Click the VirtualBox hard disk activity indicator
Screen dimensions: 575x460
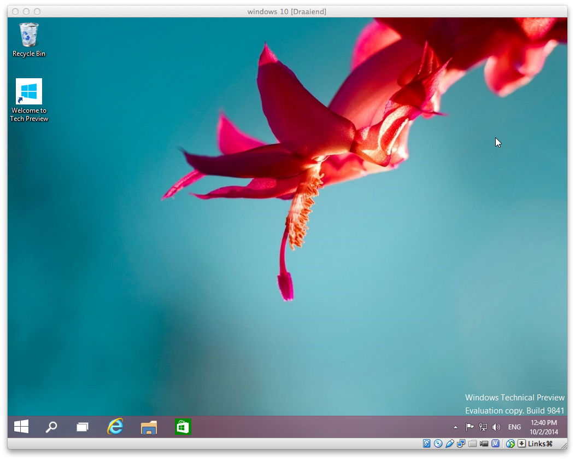427,444
